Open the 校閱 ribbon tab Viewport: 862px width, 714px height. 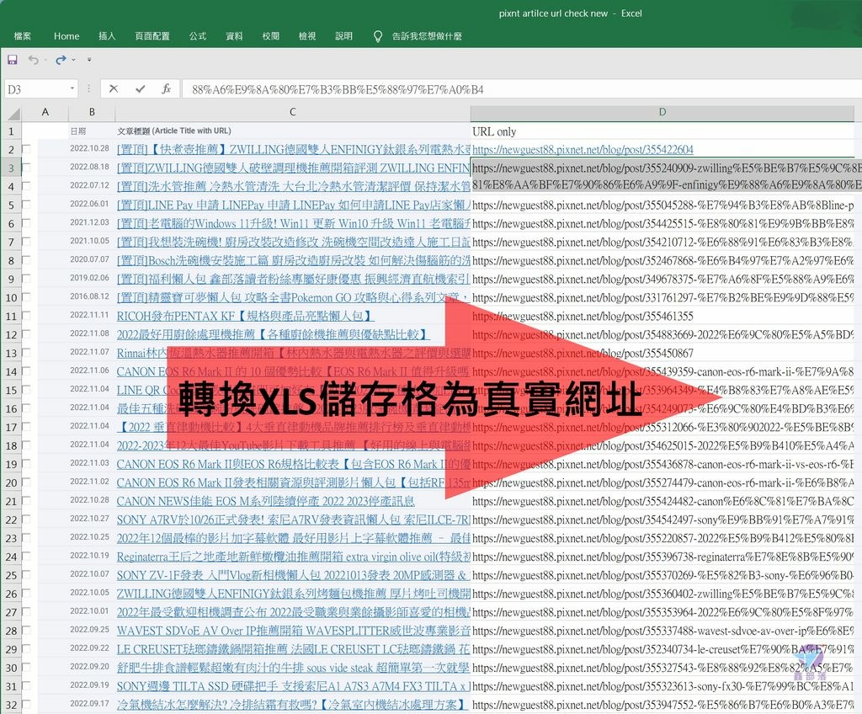[270, 36]
